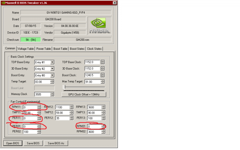
Task: Click the TMP13 spinner arrows
Action: pos(103,113)
